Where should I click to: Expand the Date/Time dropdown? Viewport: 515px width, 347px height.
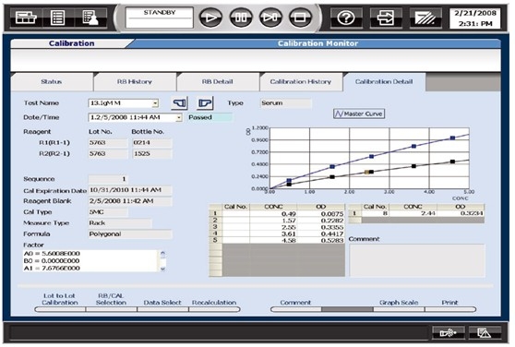179,117
